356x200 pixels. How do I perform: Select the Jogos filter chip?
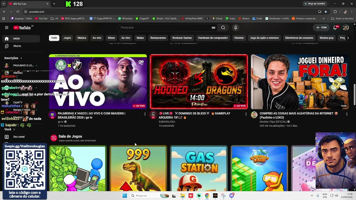point(67,38)
